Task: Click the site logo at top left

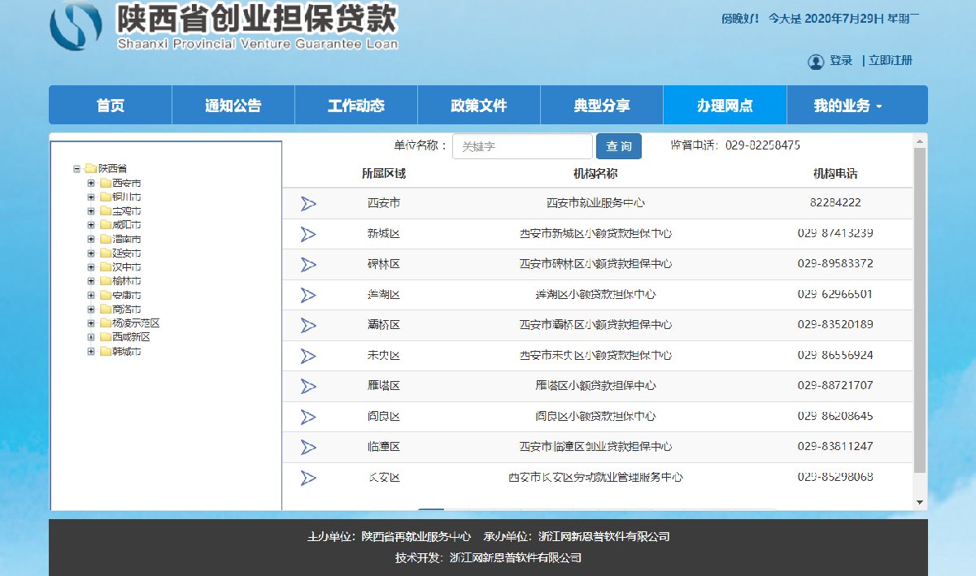Action: 76,26
